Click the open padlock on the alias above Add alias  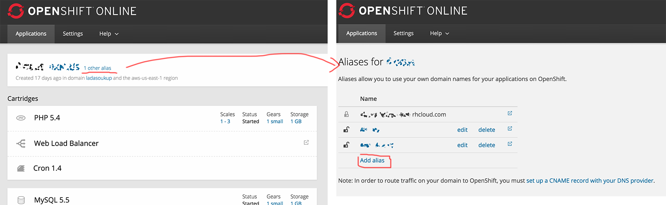[346, 145]
